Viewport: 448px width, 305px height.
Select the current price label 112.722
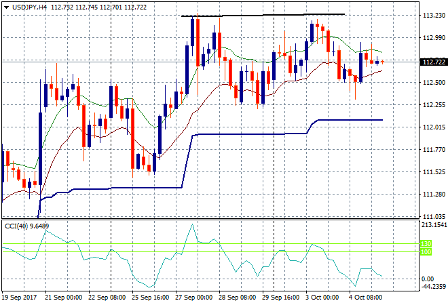434,62
